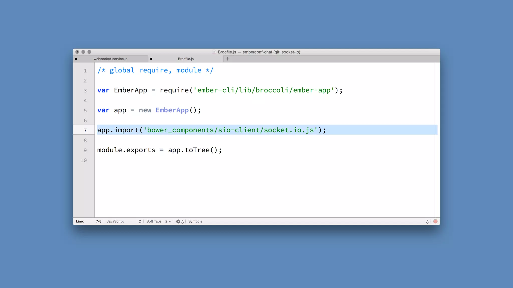The image size is (513, 288).
Task: Click the line number 7 in the gutter
Action: (85, 130)
